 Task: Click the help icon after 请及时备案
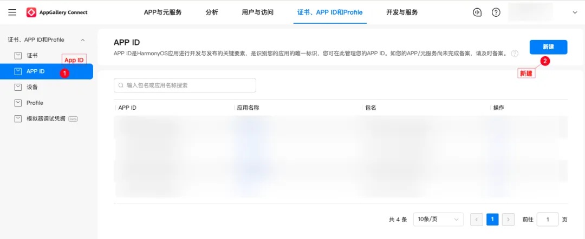pos(515,54)
